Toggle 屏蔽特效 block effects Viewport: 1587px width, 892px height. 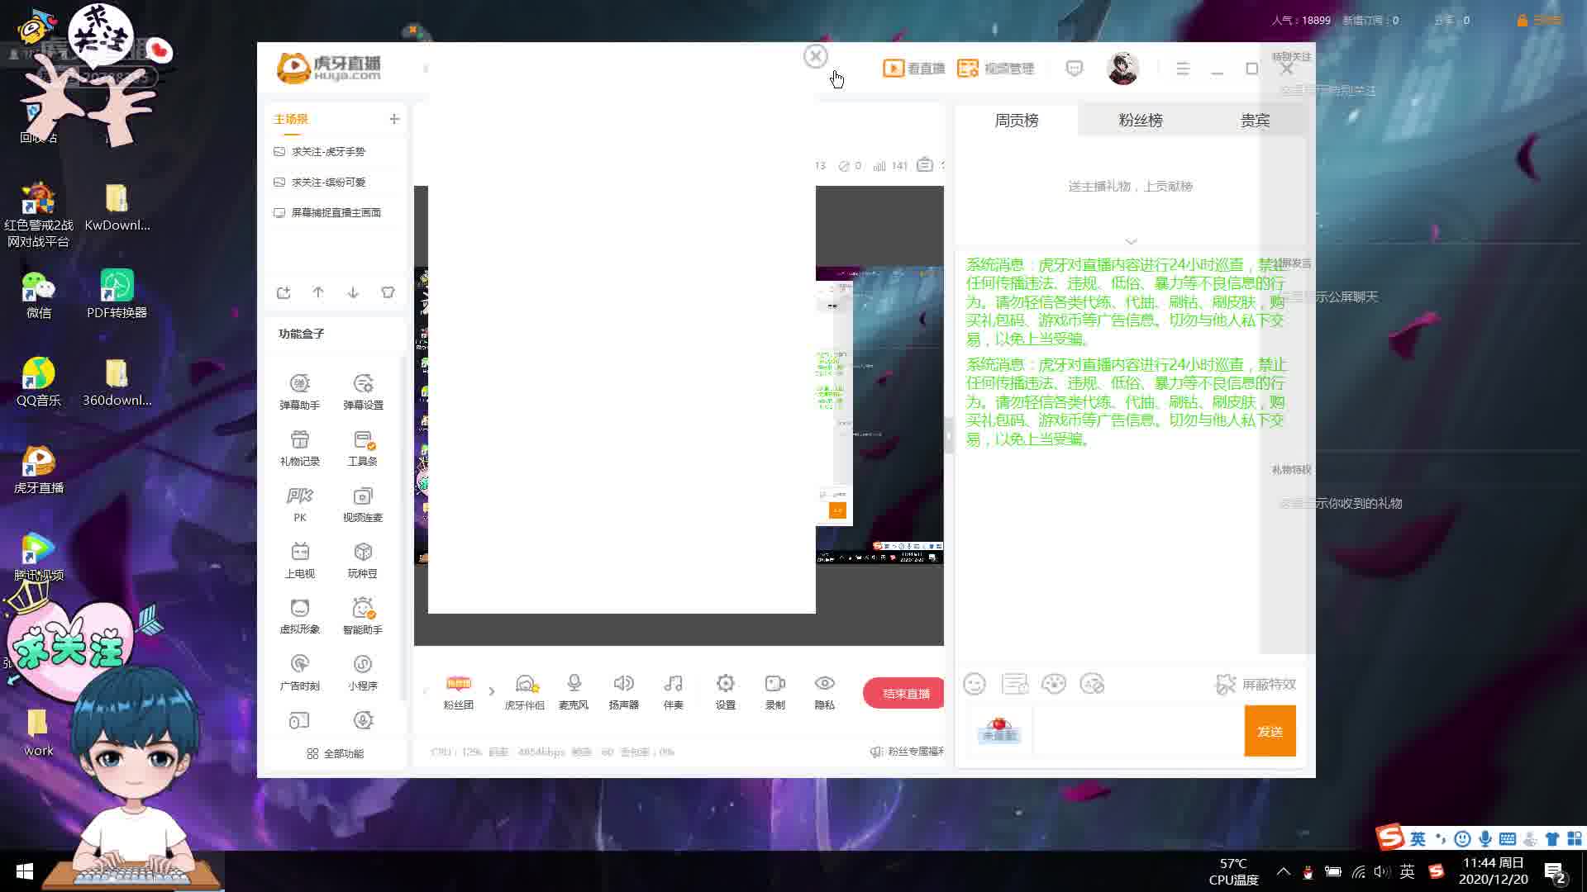(1256, 685)
